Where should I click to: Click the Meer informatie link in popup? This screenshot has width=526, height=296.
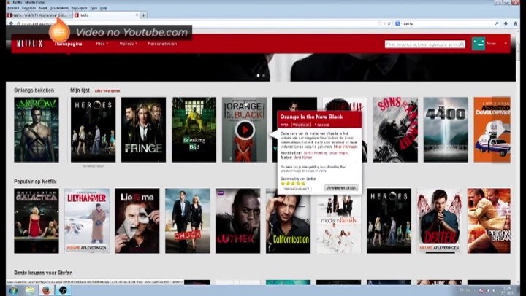tap(346, 147)
